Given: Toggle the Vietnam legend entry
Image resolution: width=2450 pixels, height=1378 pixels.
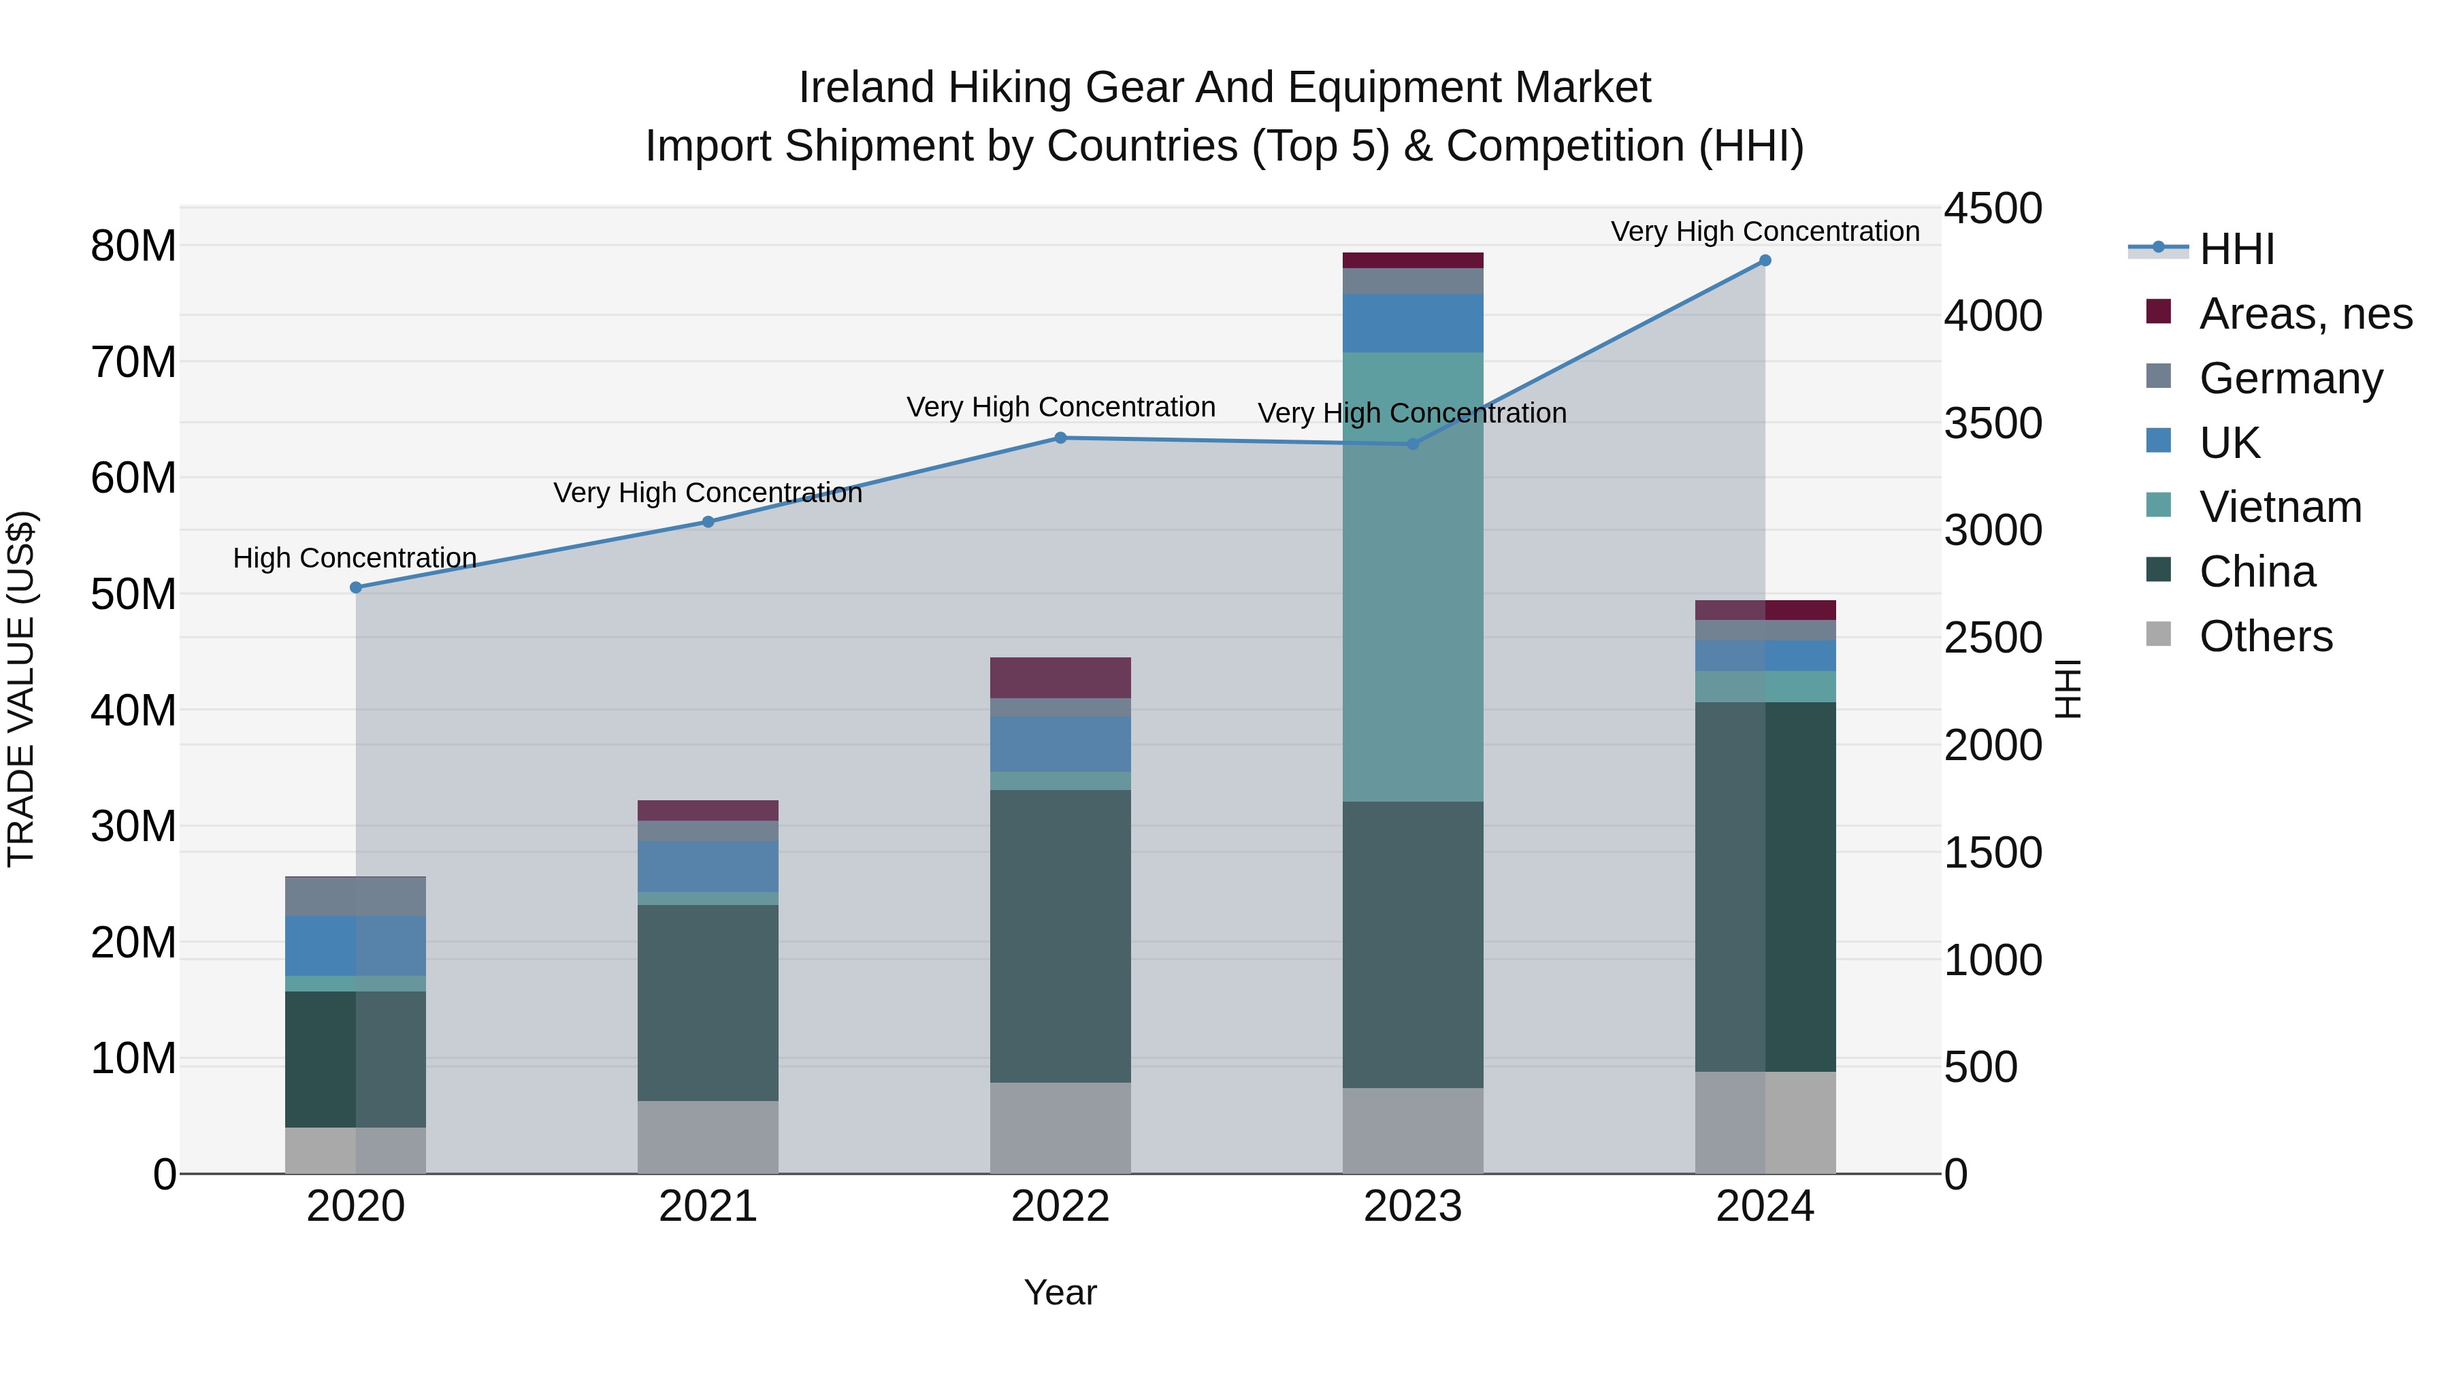Looking at the screenshot, I should (2254, 507).
